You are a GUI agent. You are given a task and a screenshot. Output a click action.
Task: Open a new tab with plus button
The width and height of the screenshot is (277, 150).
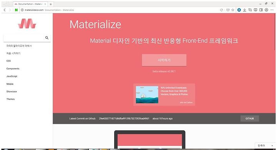[51, 4]
